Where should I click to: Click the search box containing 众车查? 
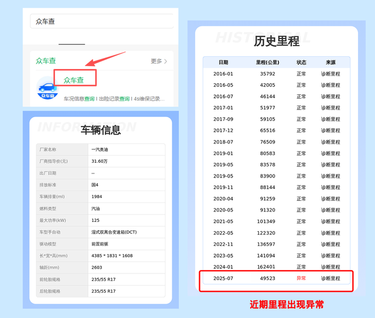pos(101,21)
